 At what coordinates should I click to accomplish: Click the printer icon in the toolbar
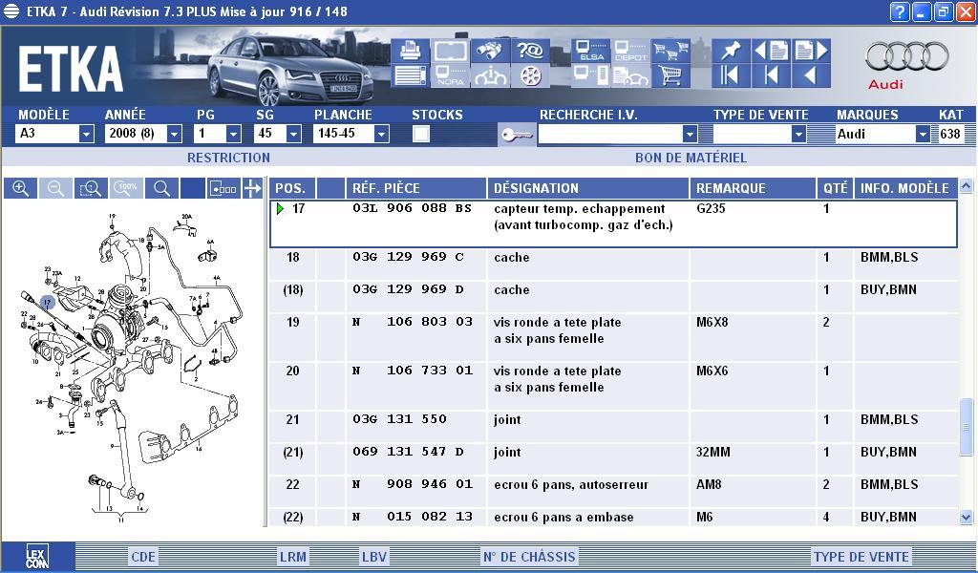[x=410, y=50]
